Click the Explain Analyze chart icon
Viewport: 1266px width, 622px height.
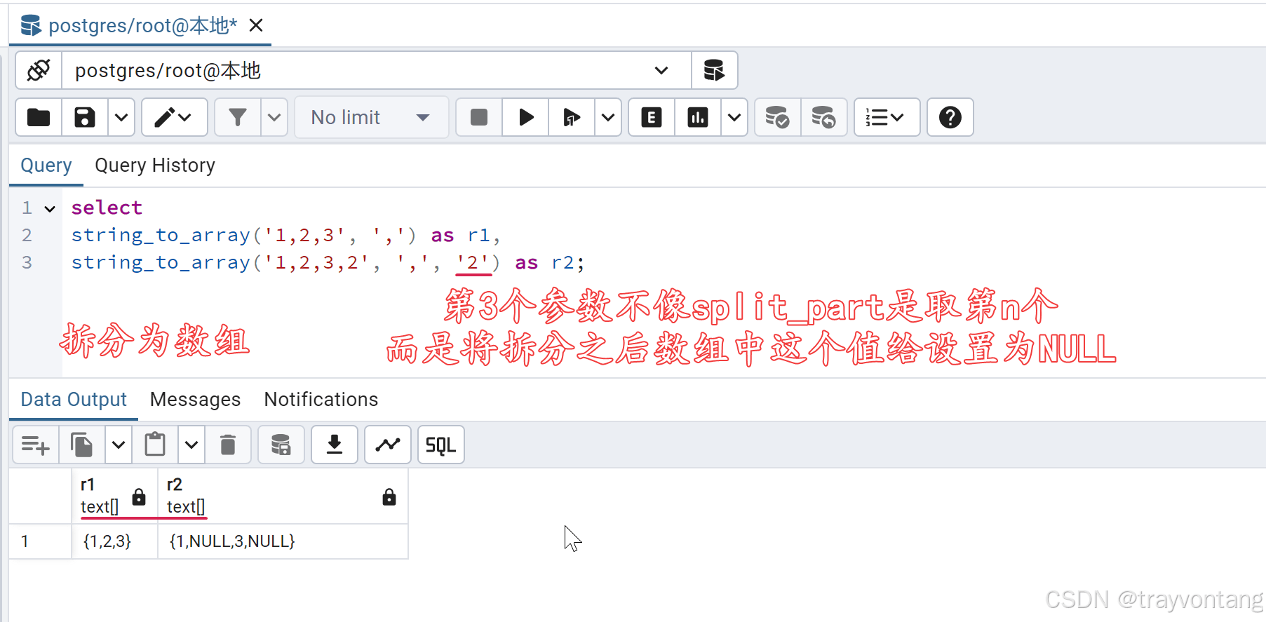tap(698, 117)
